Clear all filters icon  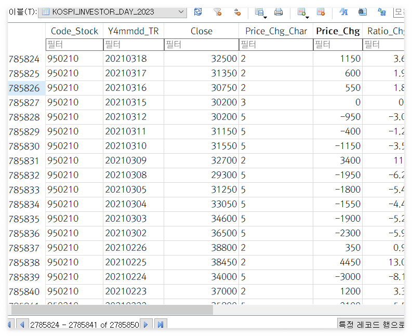(x=218, y=12)
